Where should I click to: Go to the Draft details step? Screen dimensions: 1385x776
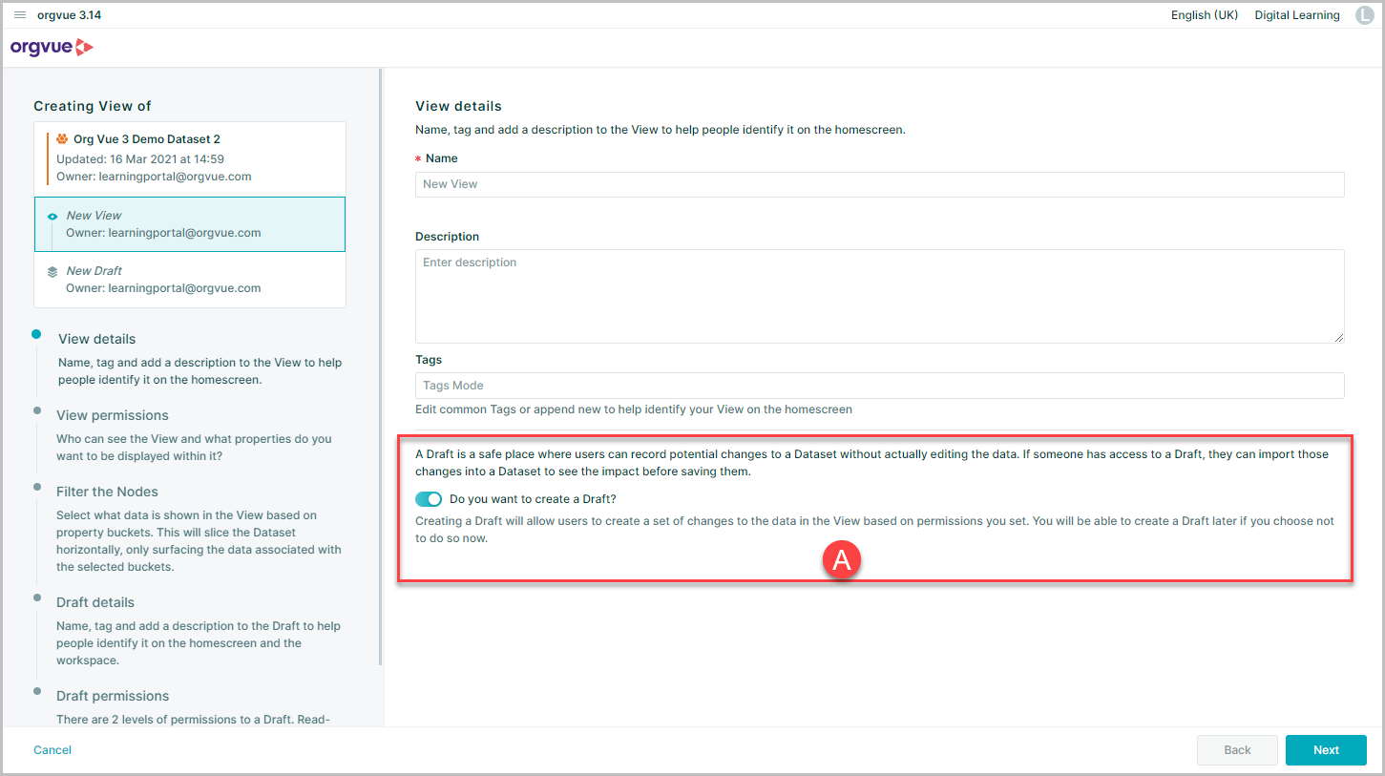[x=95, y=602]
